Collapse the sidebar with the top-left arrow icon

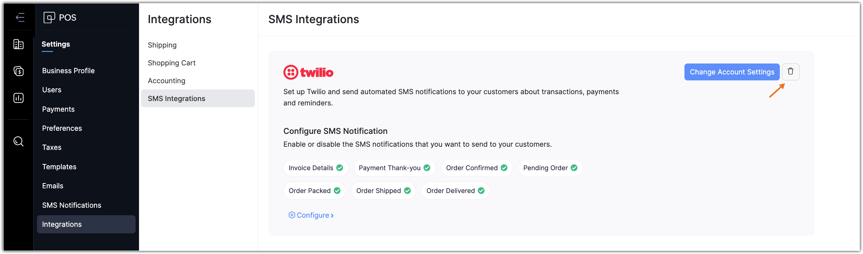20,17
